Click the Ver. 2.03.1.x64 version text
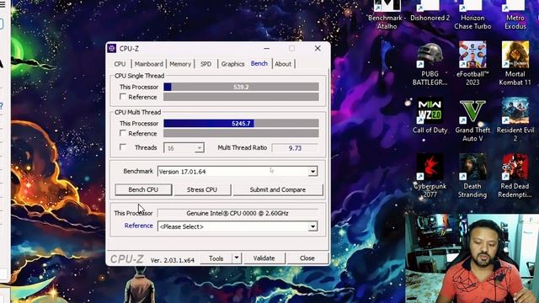Image resolution: width=539 pixels, height=303 pixels. pos(172,260)
